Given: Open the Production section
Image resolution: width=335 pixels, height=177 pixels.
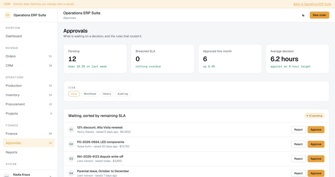Looking at the screenshot, I should click(x=29, y=86).
